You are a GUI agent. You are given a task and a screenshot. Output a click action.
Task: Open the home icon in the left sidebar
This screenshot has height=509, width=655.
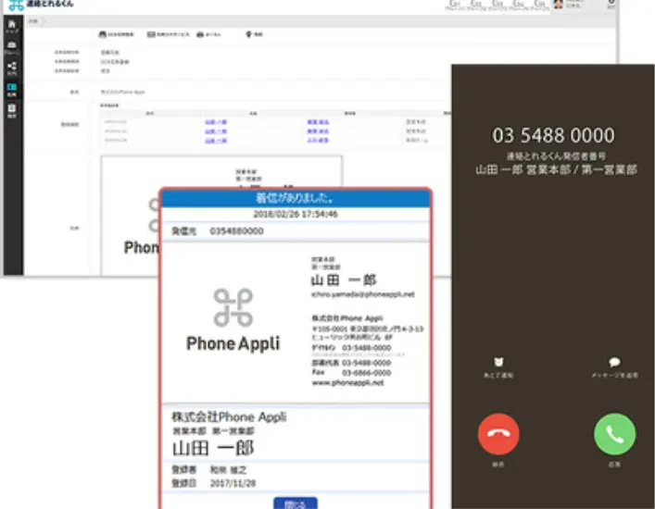(x=12, y=26)
